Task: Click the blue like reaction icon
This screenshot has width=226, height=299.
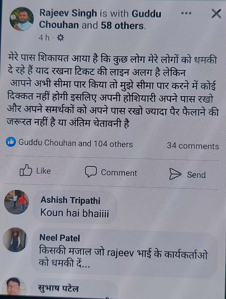Action: (x=11, y=142)
